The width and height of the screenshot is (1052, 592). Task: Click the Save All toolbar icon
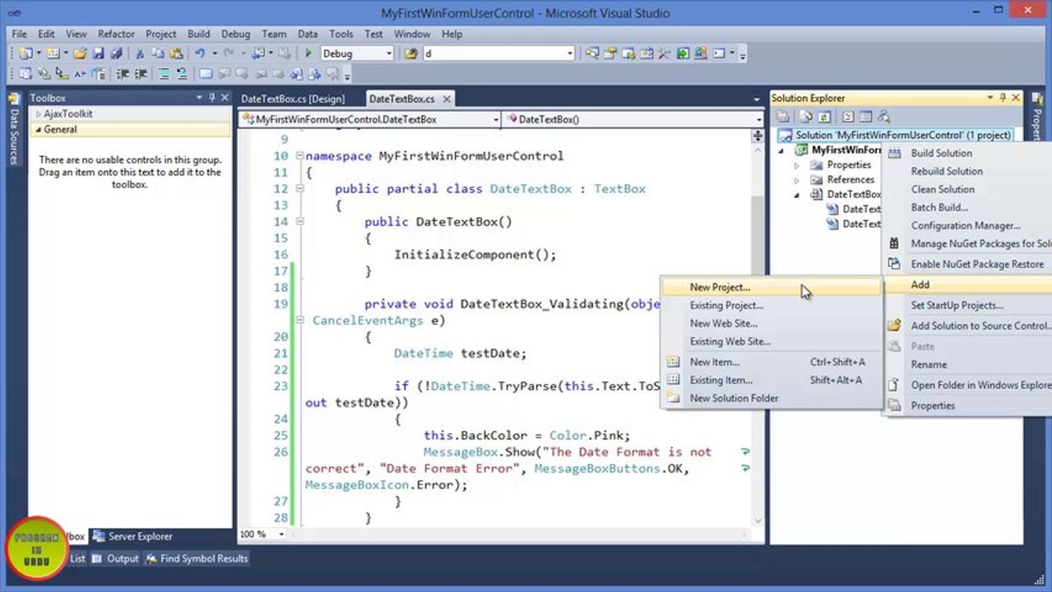116,53
